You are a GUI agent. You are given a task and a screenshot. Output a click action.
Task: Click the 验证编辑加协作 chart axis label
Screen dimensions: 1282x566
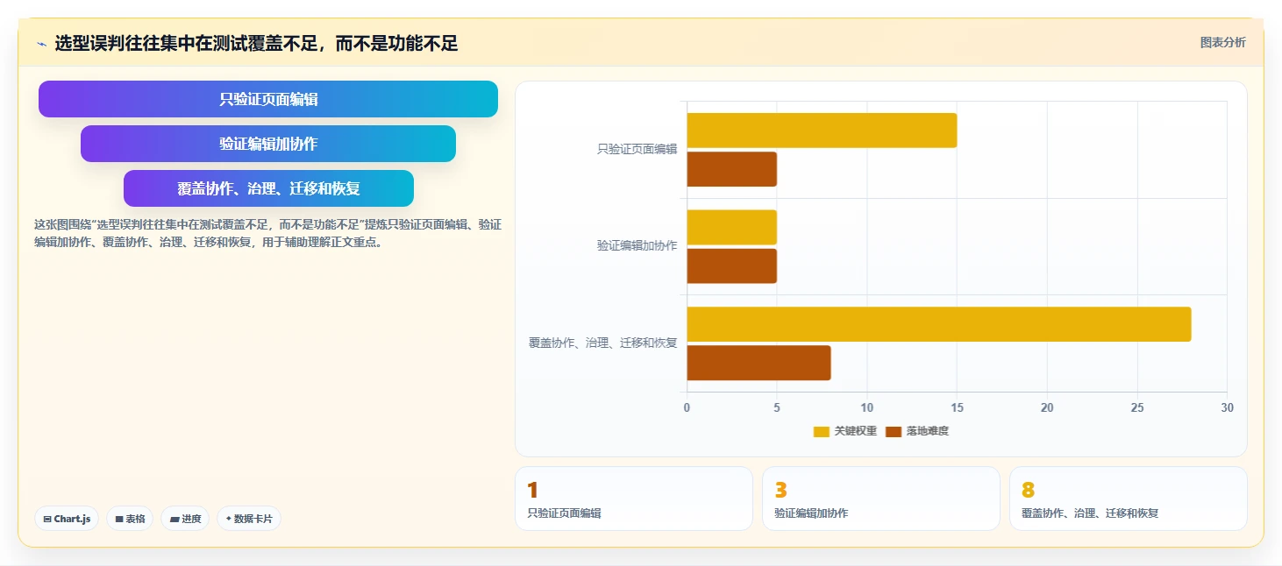click(x=637, y=246)
